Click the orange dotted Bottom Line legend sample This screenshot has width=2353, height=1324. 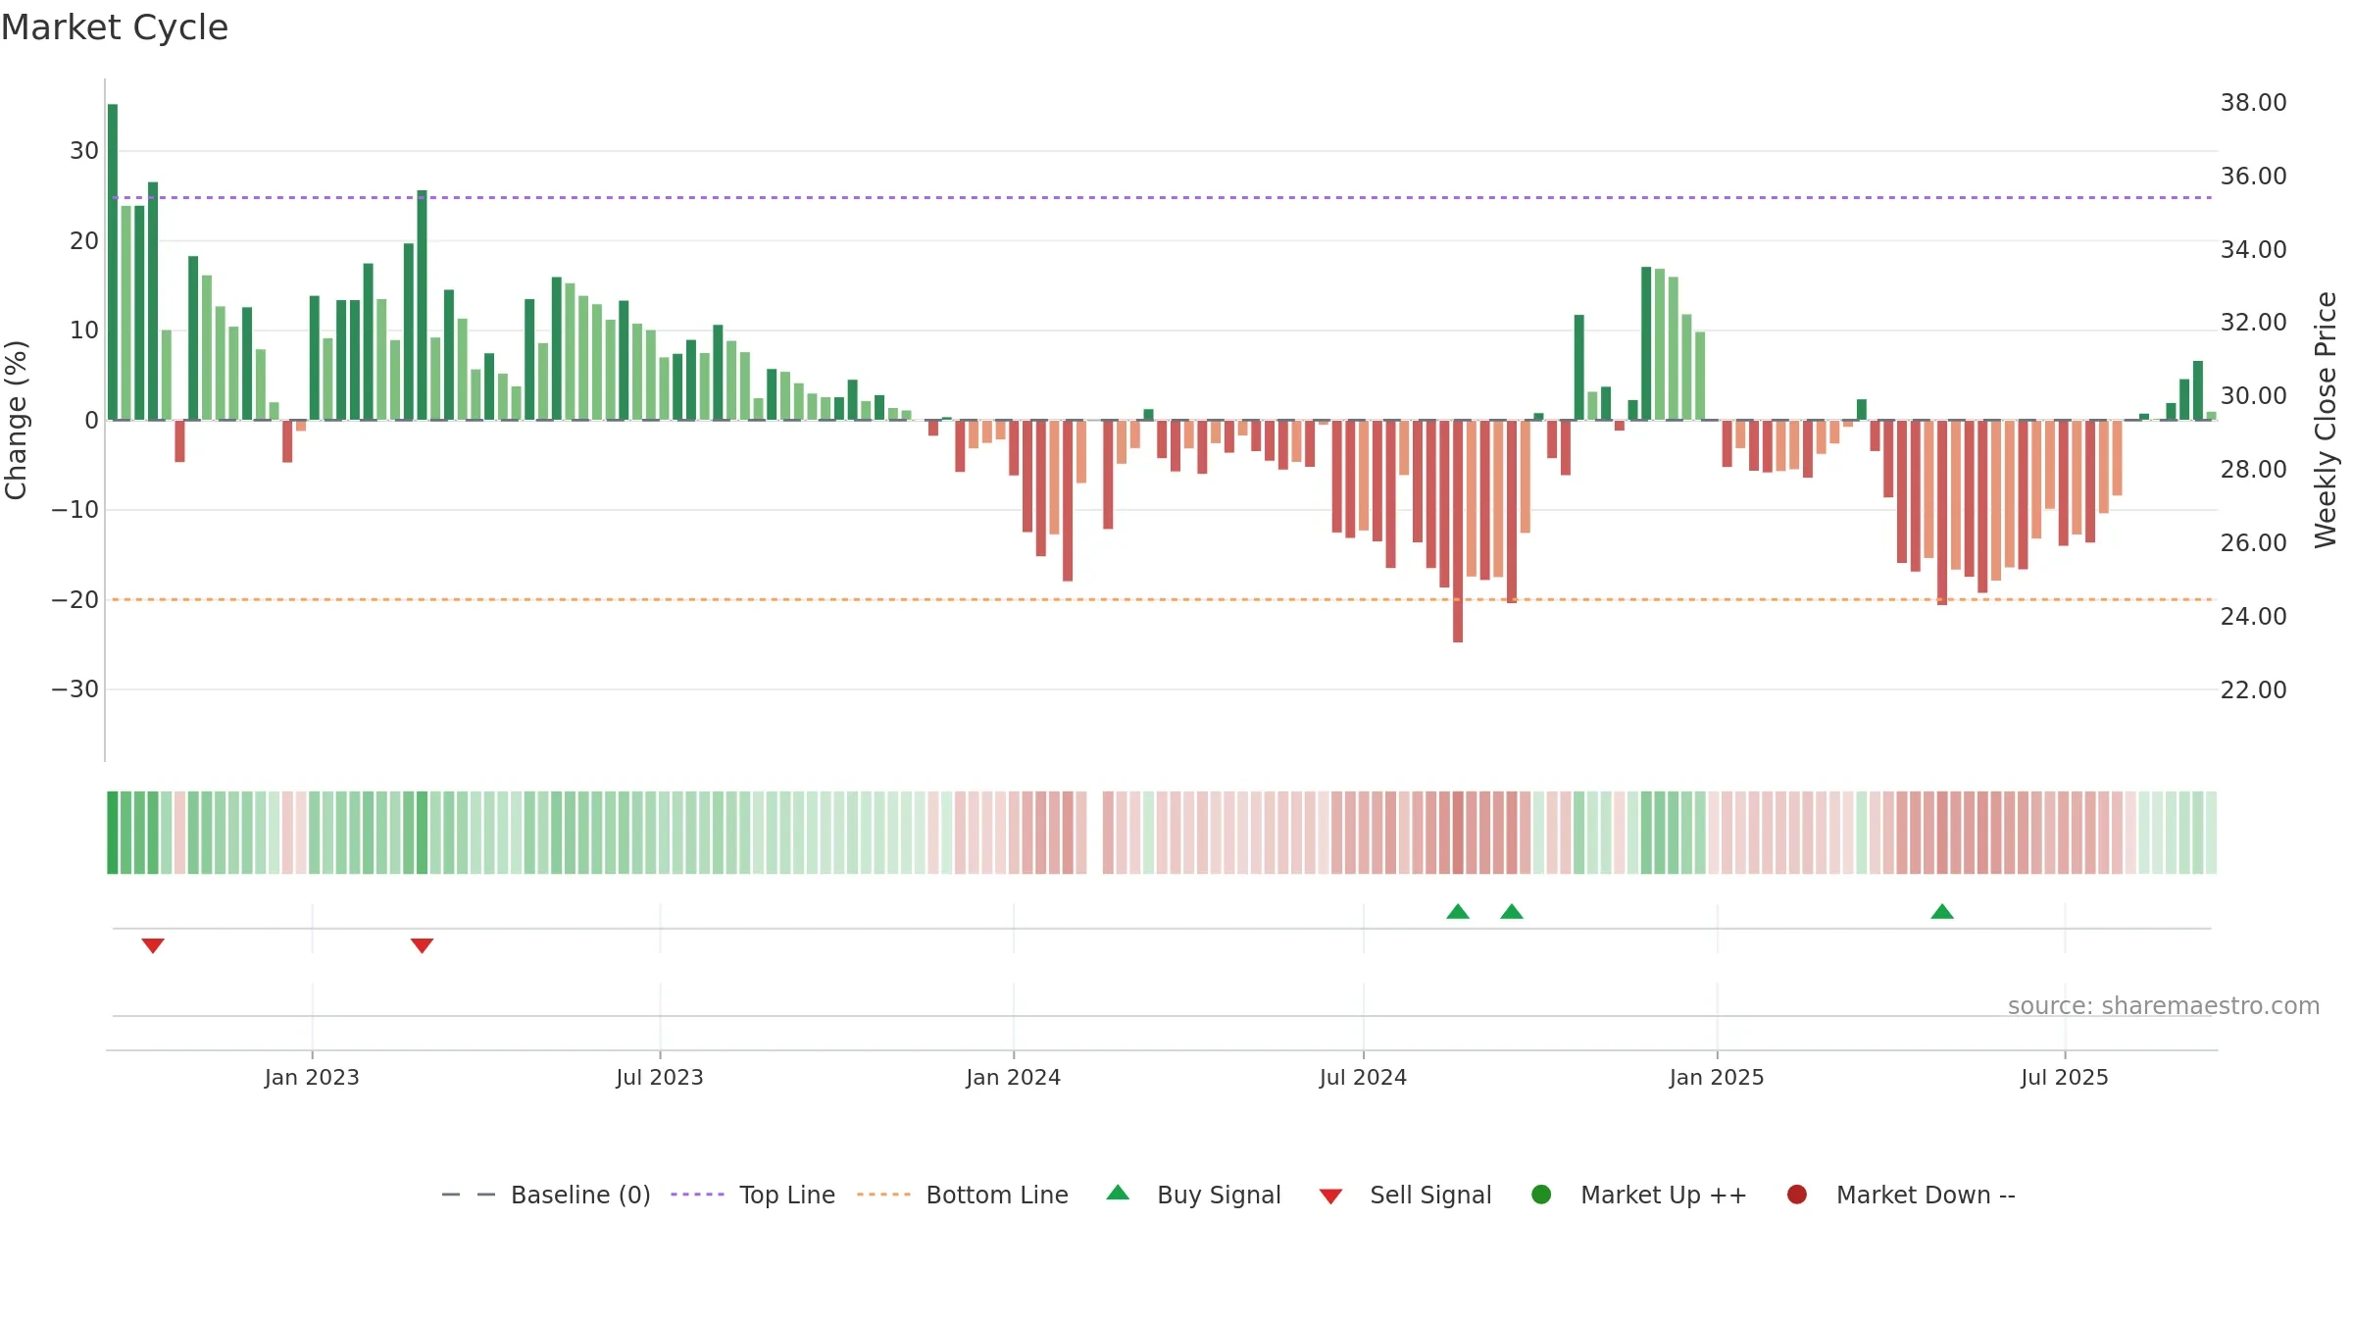point(883,1195)
